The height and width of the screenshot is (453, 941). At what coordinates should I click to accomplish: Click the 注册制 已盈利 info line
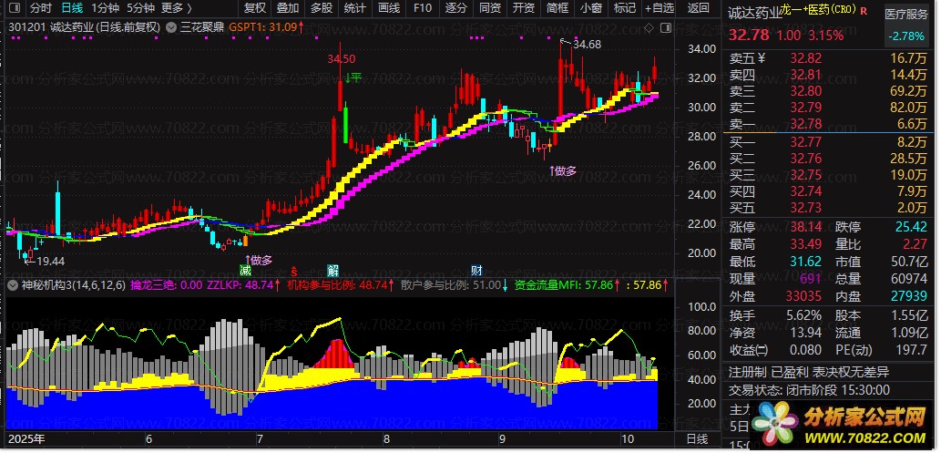click(x=808, y=372)
